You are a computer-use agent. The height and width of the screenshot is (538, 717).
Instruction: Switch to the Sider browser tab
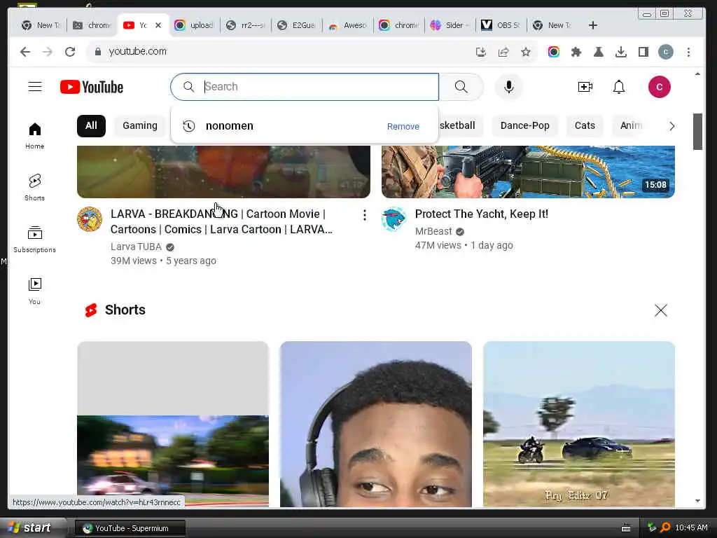(x=450, y=25)
